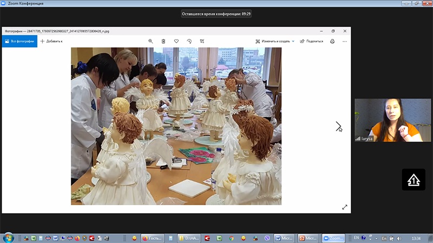Click the house arrow icon on right side
Screen dimensions: 433x243
(413, 180)
